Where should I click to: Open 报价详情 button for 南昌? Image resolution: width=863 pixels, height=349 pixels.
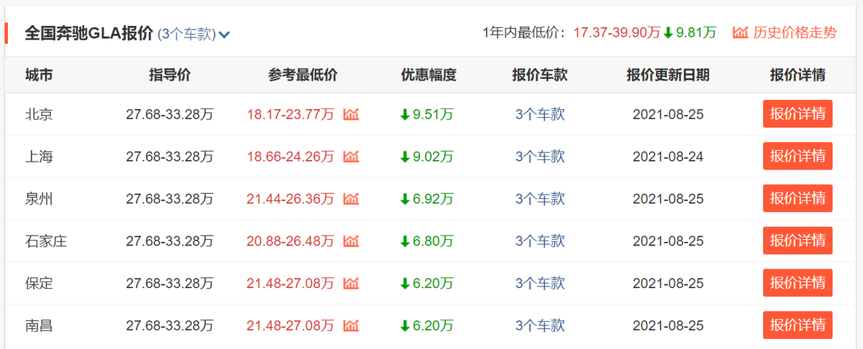pyautogui.click(x=798, y=326)
